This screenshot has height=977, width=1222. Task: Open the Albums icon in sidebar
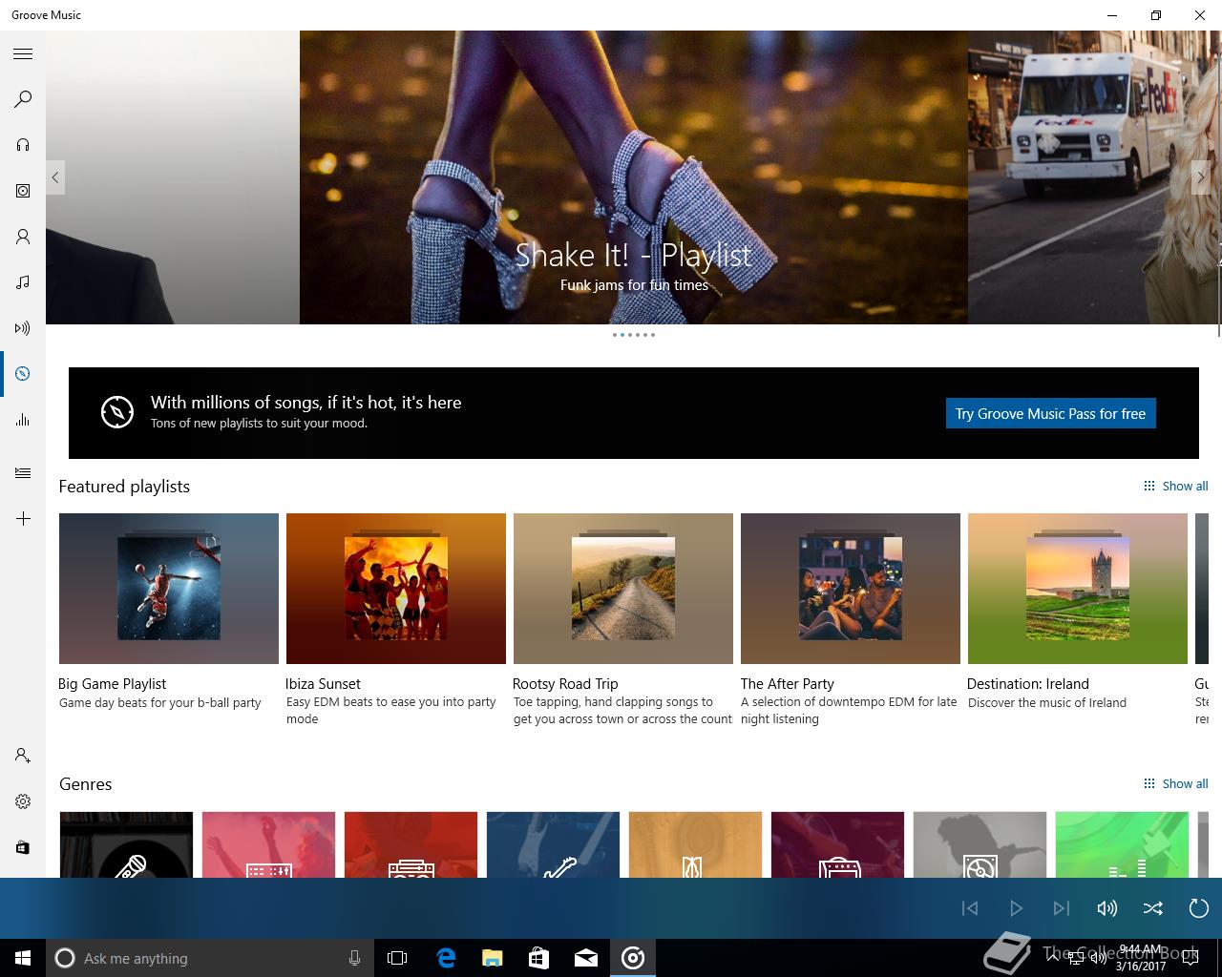pyautogui.click(x=23, y=191)
